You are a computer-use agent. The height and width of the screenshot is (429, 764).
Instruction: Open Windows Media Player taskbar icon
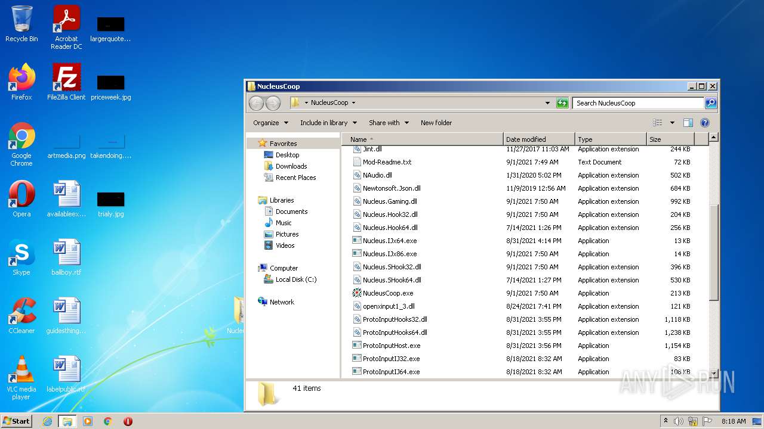(88, 421)
